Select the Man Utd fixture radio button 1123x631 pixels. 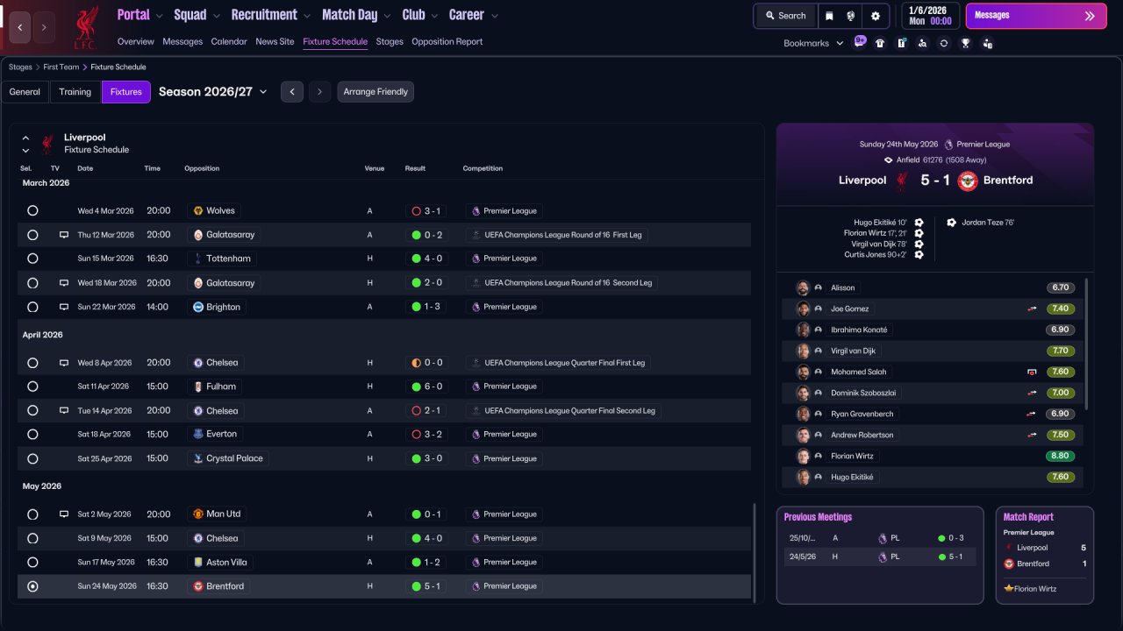[x=32, y=514]
